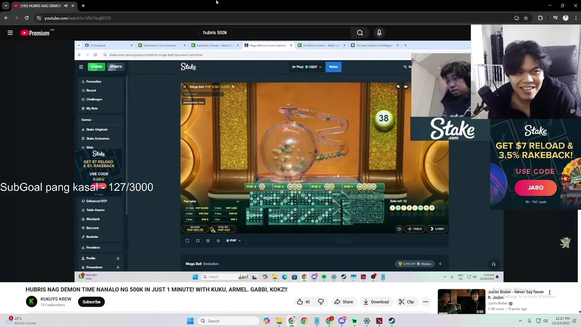Download the video
Screen dimensions: 581x327
376,302
